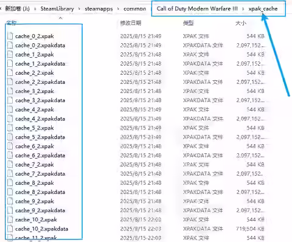Click the 2,097,152 size of cache_4_2.xpakdata
This screenshot has height=242, width=292.
(x=250, y=119)
